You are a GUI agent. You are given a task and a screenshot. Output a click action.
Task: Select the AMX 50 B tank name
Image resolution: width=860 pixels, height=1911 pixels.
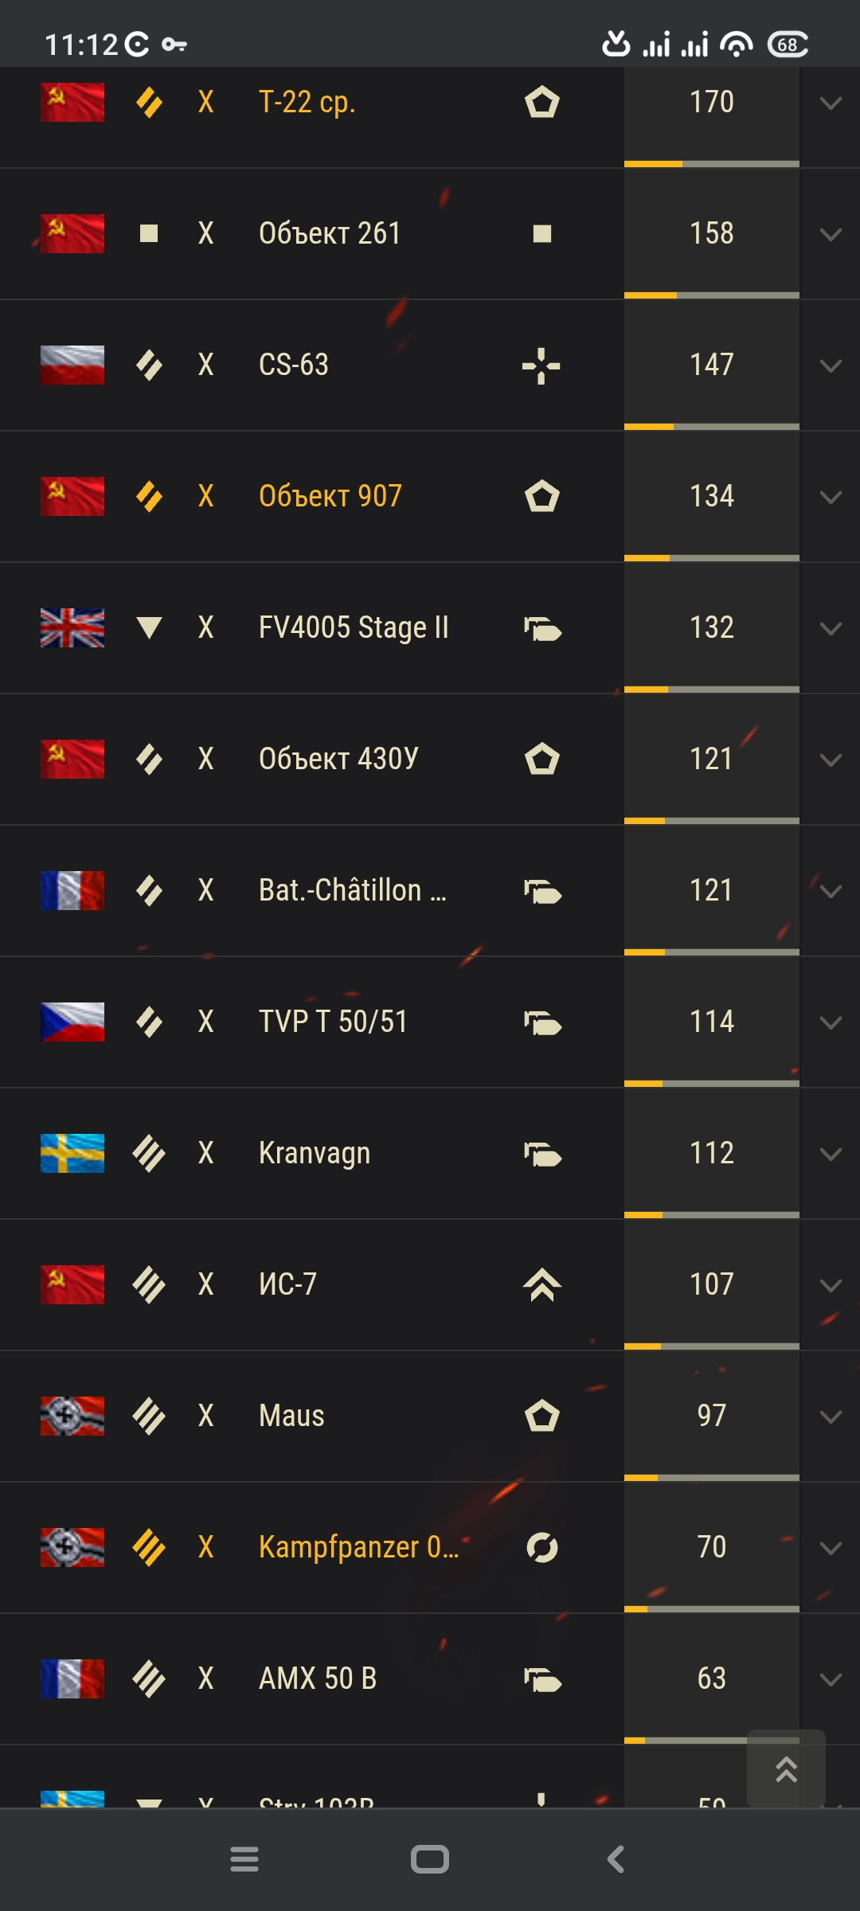pyautogui.click(x=318, y=1678)
